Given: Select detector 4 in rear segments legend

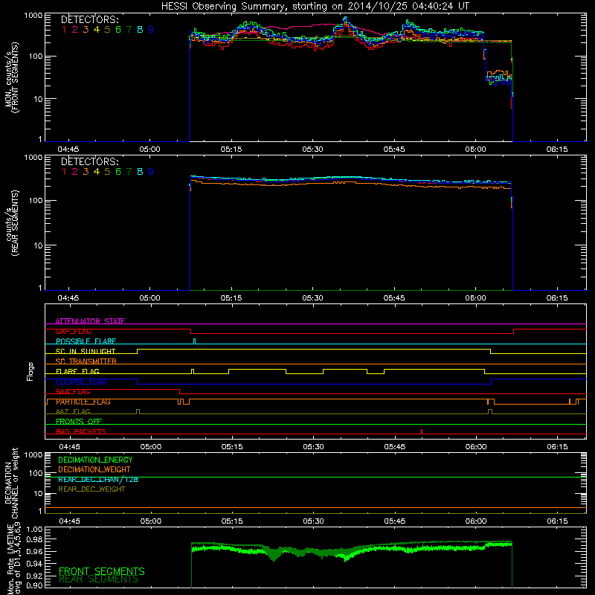Looking at the screenshot, I should 97,172.
